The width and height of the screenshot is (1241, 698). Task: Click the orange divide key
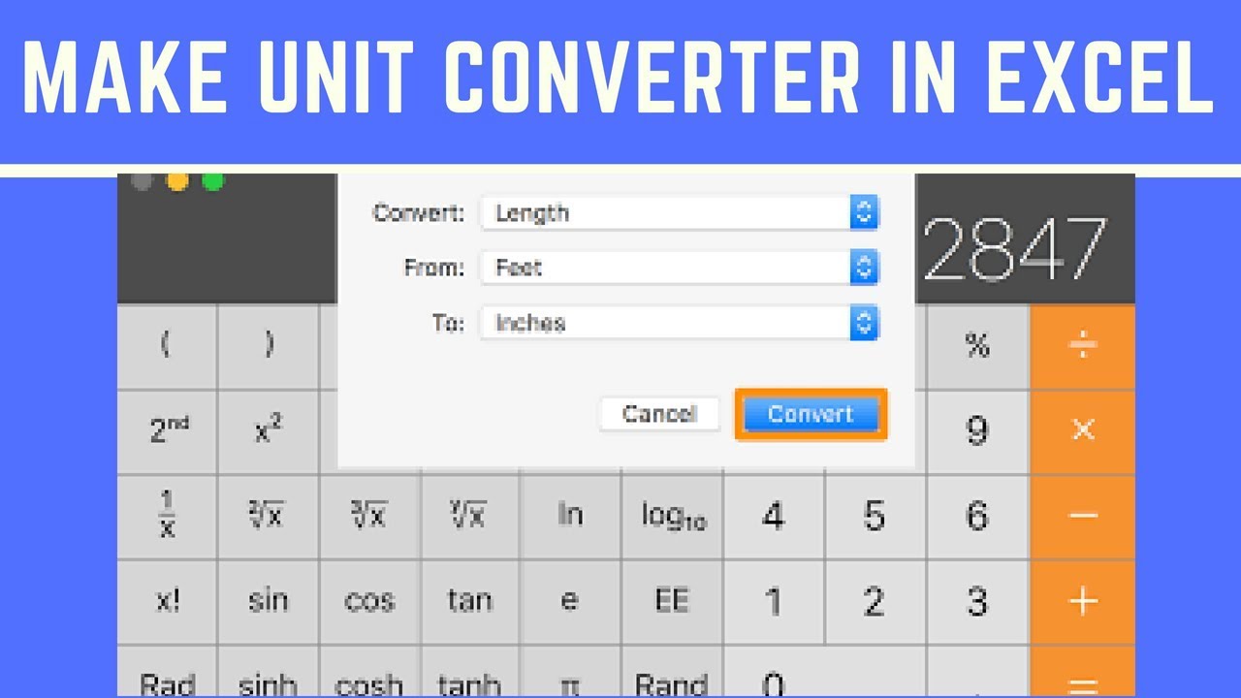(x=1083, y=347)
